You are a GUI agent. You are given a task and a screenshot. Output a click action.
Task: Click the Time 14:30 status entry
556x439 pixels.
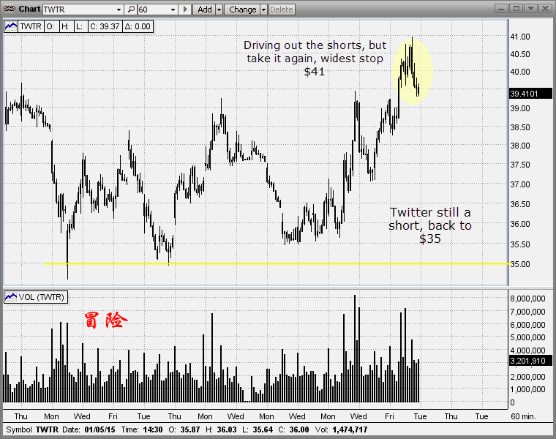(x=142, y=429)
